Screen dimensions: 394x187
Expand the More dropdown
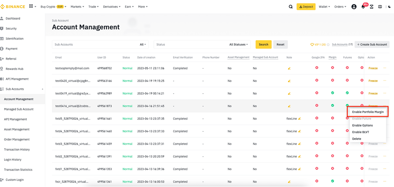(143, 7)
